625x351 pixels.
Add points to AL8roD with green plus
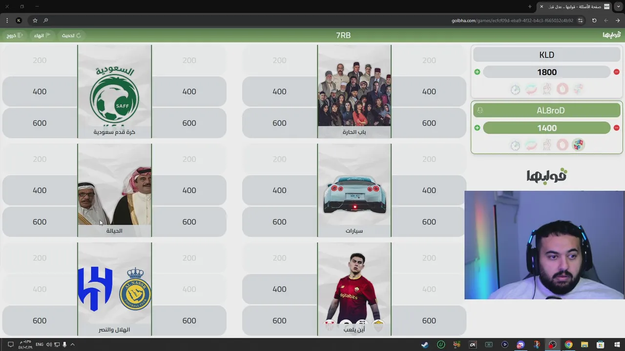[477, 128]
